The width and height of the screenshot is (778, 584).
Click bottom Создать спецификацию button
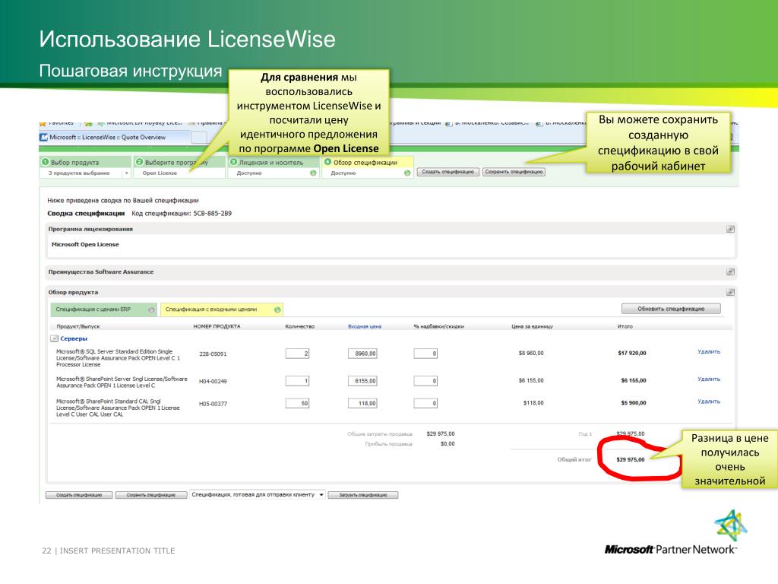pyautogui.click(x=79, y=495)
